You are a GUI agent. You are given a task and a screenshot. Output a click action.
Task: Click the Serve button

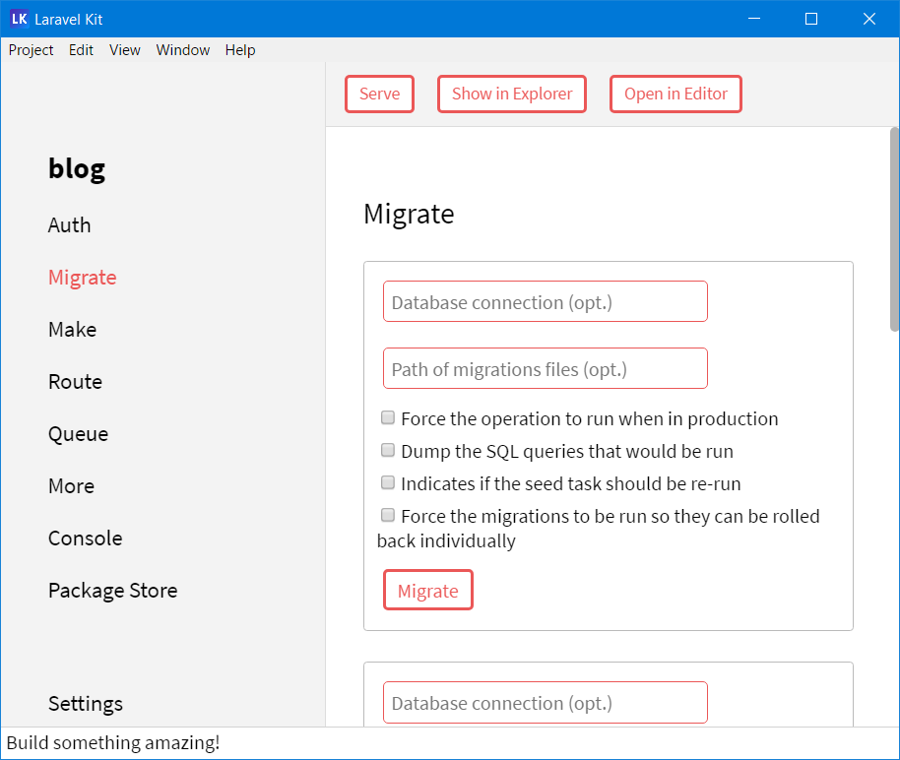pos(379,95)
